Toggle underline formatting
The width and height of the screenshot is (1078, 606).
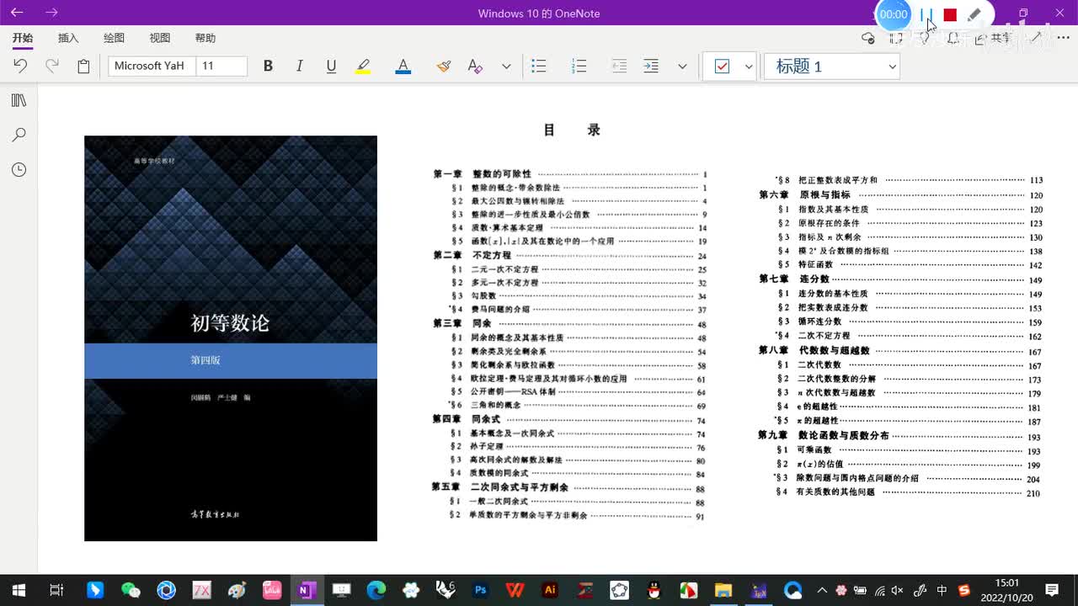[331, 66]
